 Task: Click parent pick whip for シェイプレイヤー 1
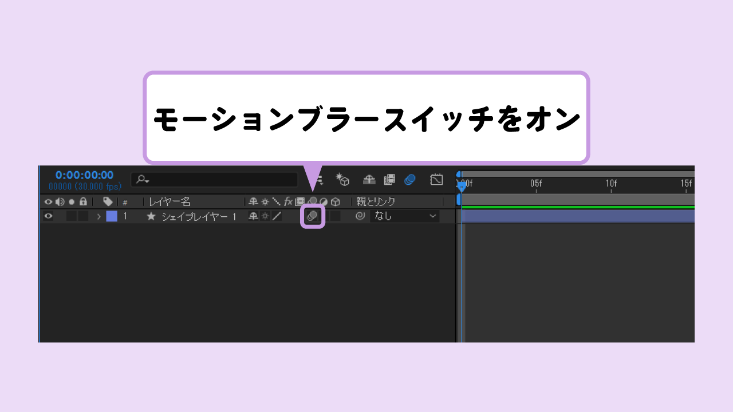coord(361,216)
